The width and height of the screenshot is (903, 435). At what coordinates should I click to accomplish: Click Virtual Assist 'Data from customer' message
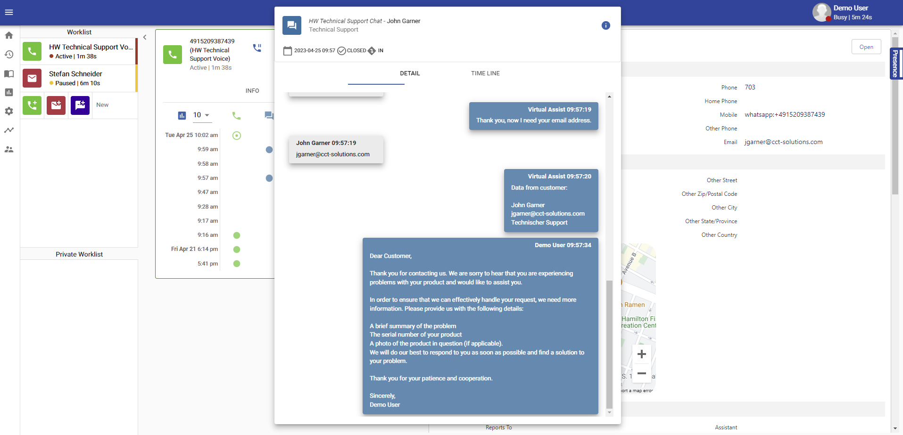click(x=551, y=201)
